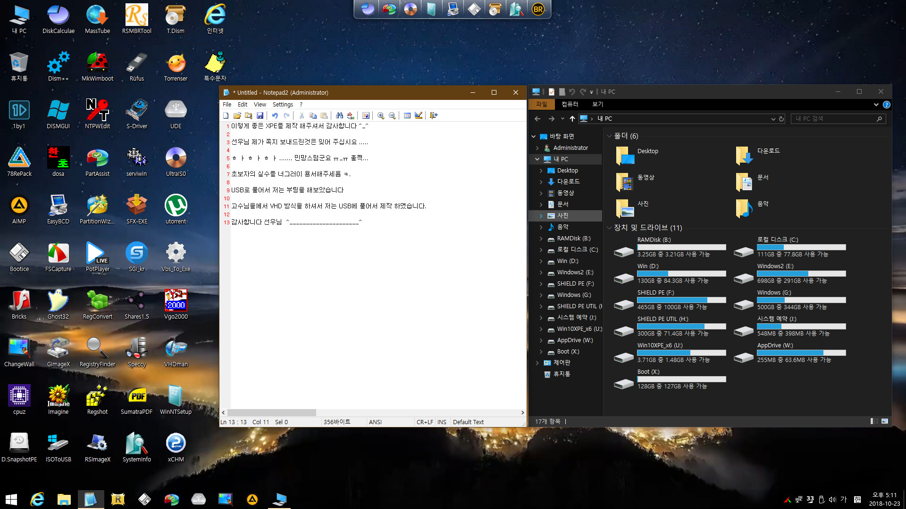906x509 pixels.
Task: Open the File menu in Notepad2
Action: click(x=227, y=105)
